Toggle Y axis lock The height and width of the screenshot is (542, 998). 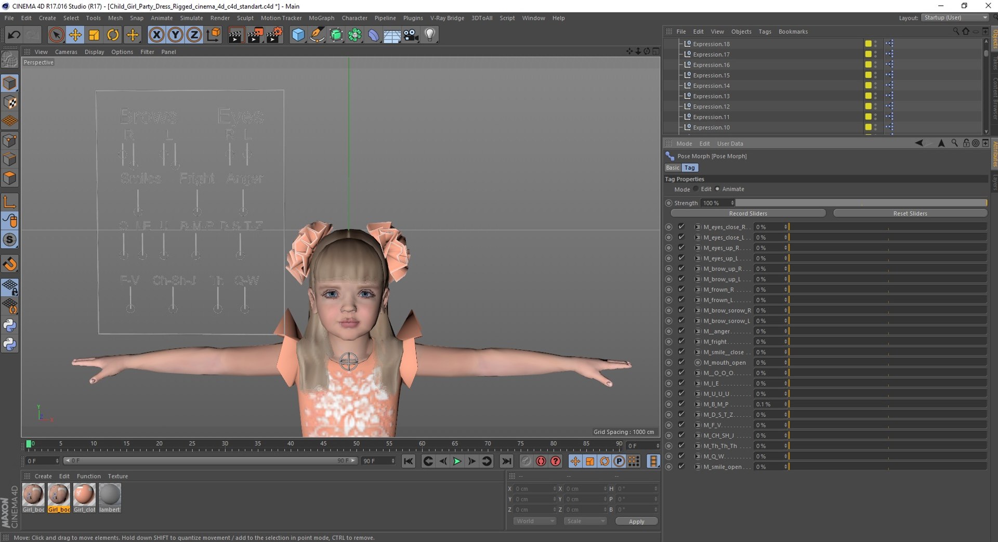pos(175,35)
